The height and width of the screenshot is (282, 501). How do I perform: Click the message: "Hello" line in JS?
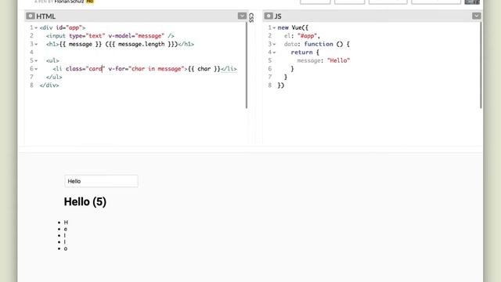tap(323, 60)
